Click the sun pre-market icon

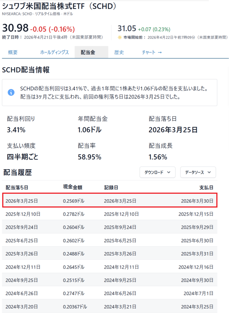[x=120, y=37]
